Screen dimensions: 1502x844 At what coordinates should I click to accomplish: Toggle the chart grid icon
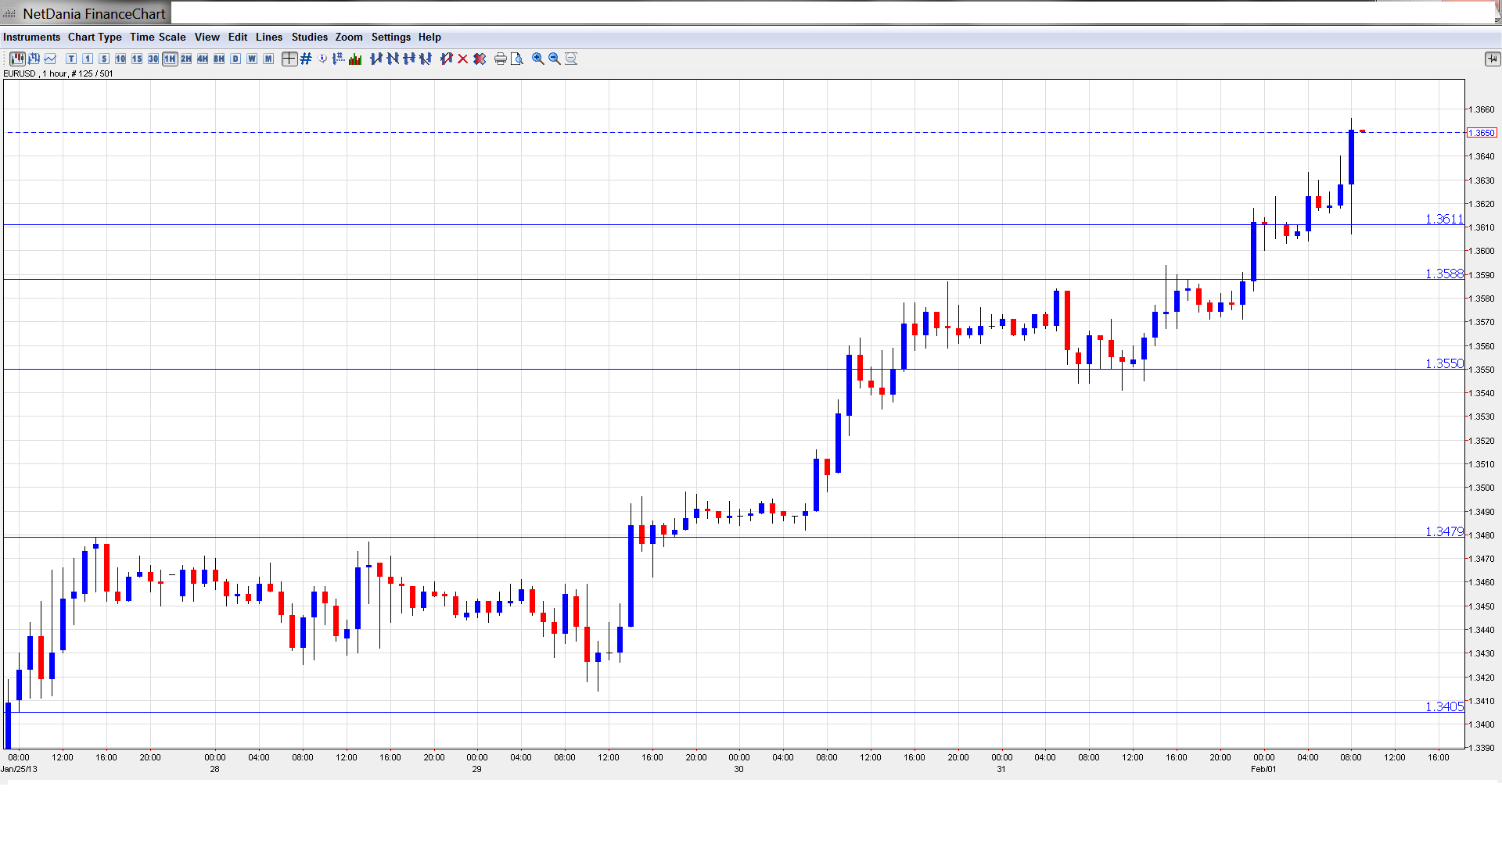click(x=306, y=59)
